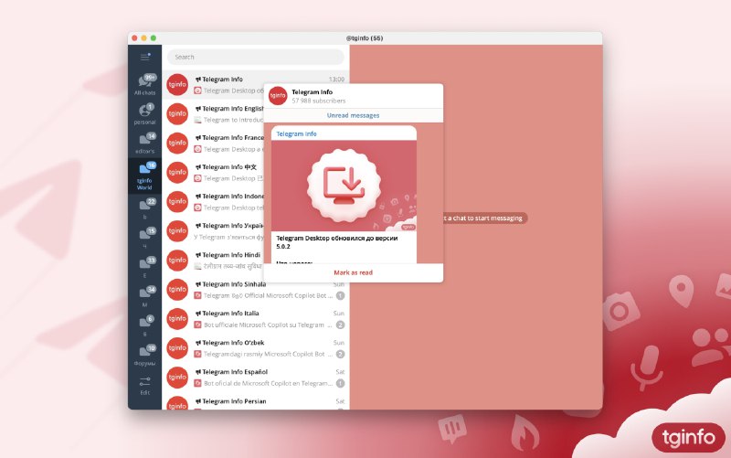Select the tginfo World folder
This screenshot has height=458, width=731.
click(145, 176)
